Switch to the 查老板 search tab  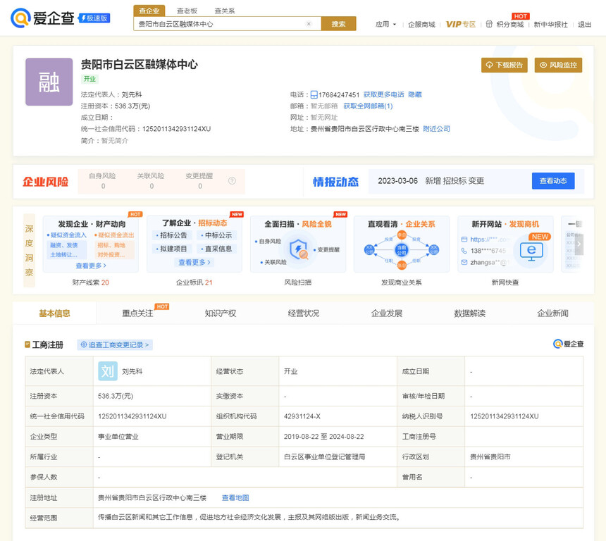187,11
